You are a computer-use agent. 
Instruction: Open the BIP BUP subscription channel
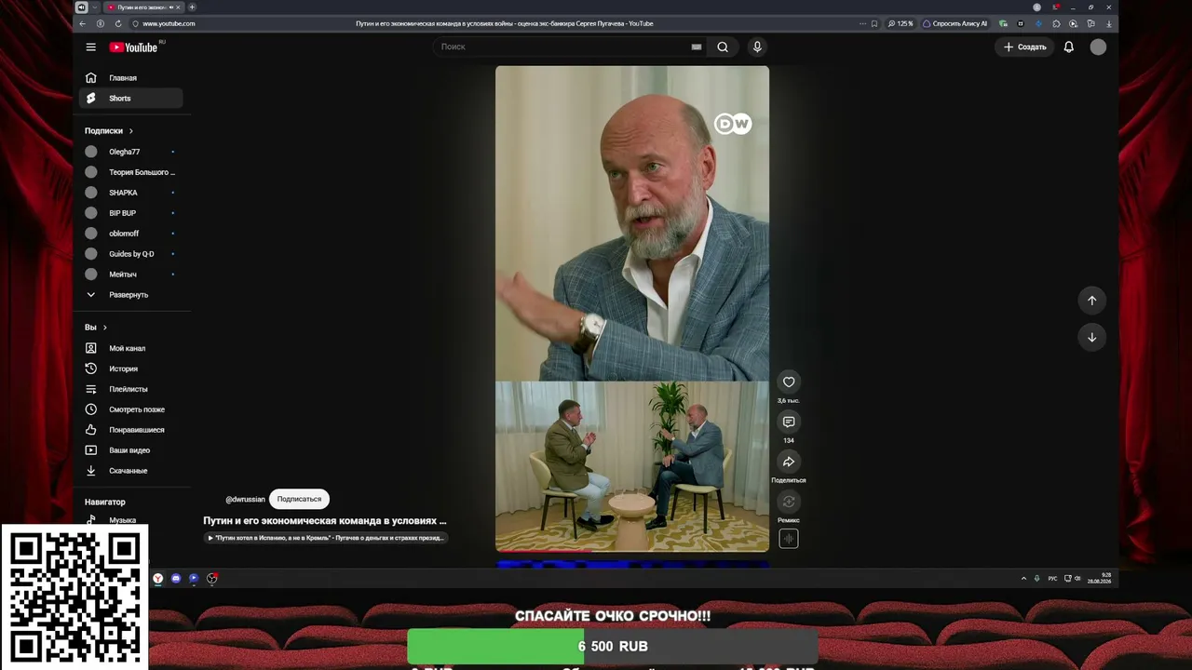point(132,213)
